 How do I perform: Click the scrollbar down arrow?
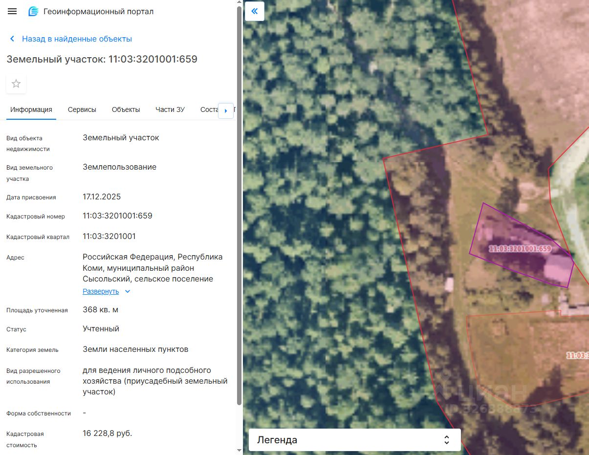(239, 450)
